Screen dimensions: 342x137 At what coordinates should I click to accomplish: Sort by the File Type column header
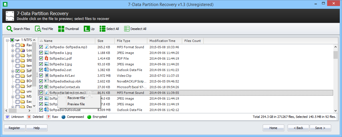click(131, 41)
